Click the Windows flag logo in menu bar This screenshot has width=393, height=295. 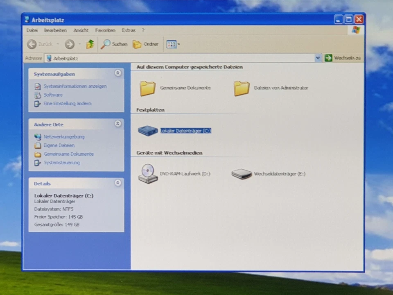[x=356, y=30]
